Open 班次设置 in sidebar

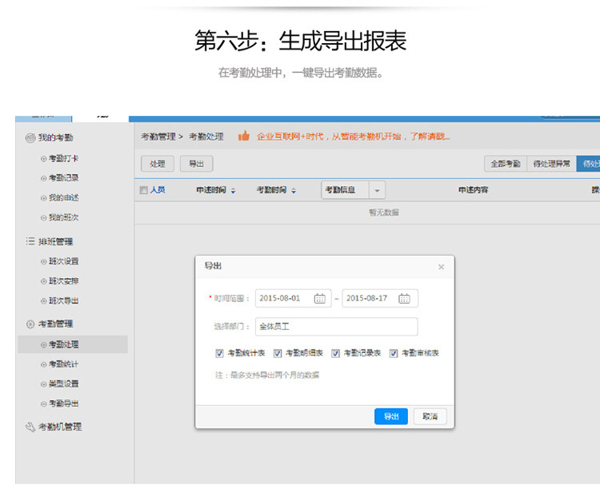click(x=63, y=261)
